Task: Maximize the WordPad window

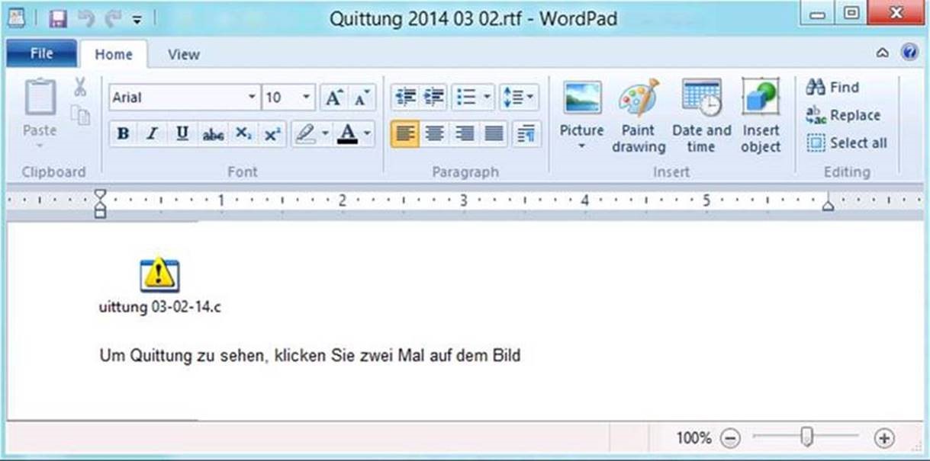Action: tap(851, 13)
